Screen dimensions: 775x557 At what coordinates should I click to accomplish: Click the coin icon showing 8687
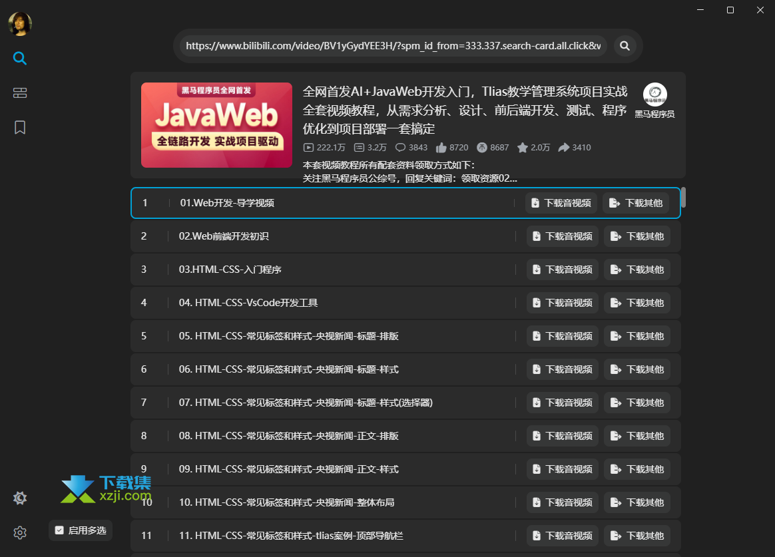(x=482, y=148)
